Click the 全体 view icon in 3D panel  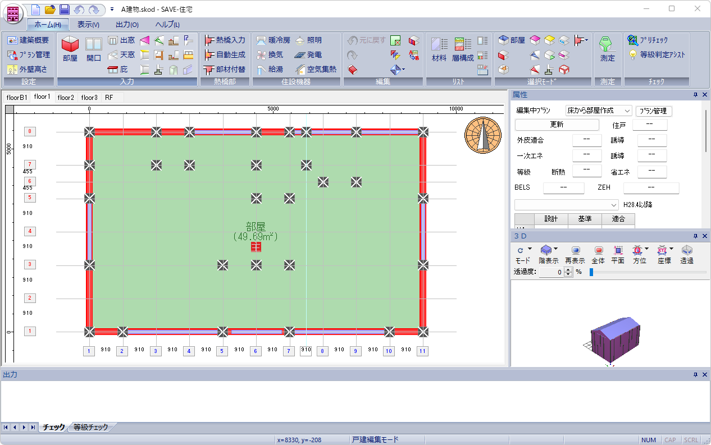point(598,255)
